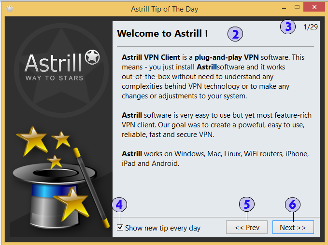Click the Astrill VPN Client bold text
The image size is (328, 245).
click(x=151, y=57)
